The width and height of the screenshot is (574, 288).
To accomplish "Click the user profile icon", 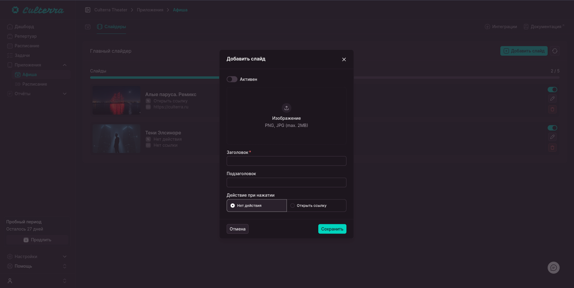I will point(10,281).
